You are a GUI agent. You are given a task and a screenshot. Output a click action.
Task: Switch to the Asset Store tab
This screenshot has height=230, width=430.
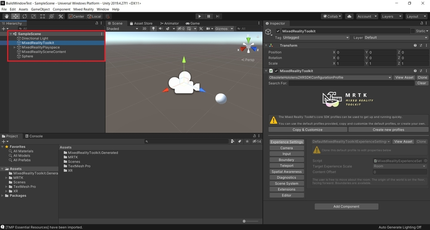[x=141, y=23]
